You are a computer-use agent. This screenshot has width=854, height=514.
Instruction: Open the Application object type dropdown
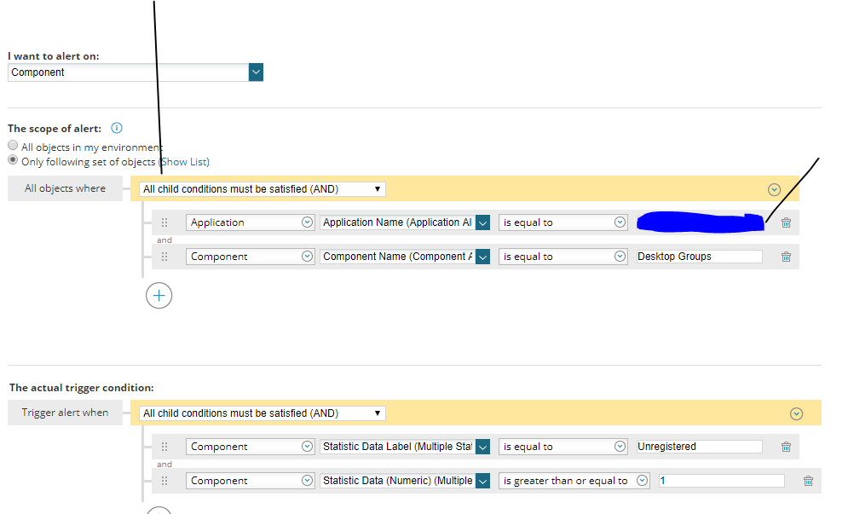click(250, 222)
